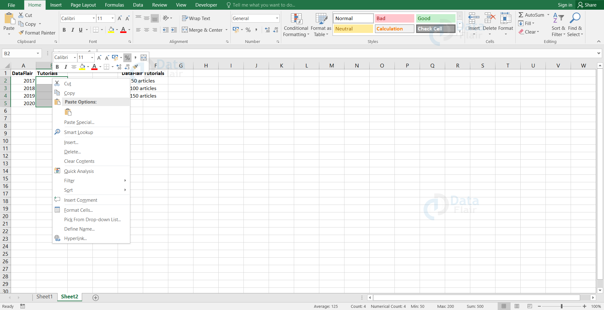604x310 pixels.
Task: Click the Cut scissors icon in ribbon
Action: 21,15
